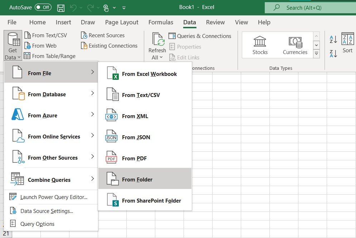The width and height of the screenshot is (356, 238).
Task: Choose From Text/CSV in the submenu
Action: coord(145,95)
